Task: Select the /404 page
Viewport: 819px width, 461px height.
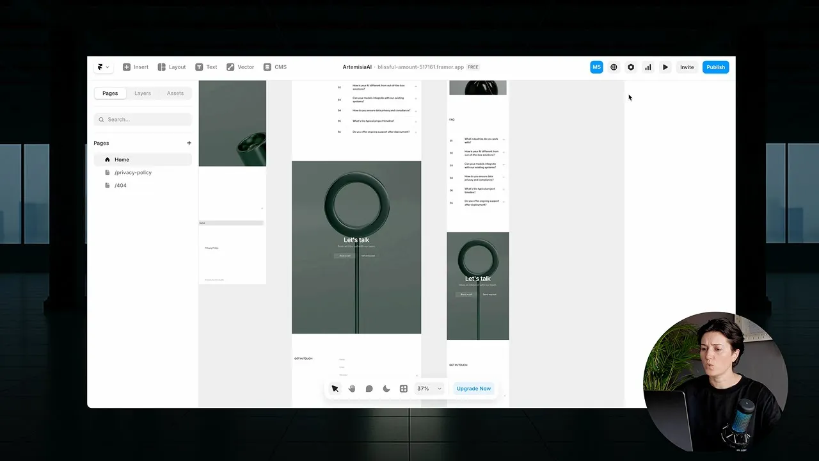Action: 143,185
